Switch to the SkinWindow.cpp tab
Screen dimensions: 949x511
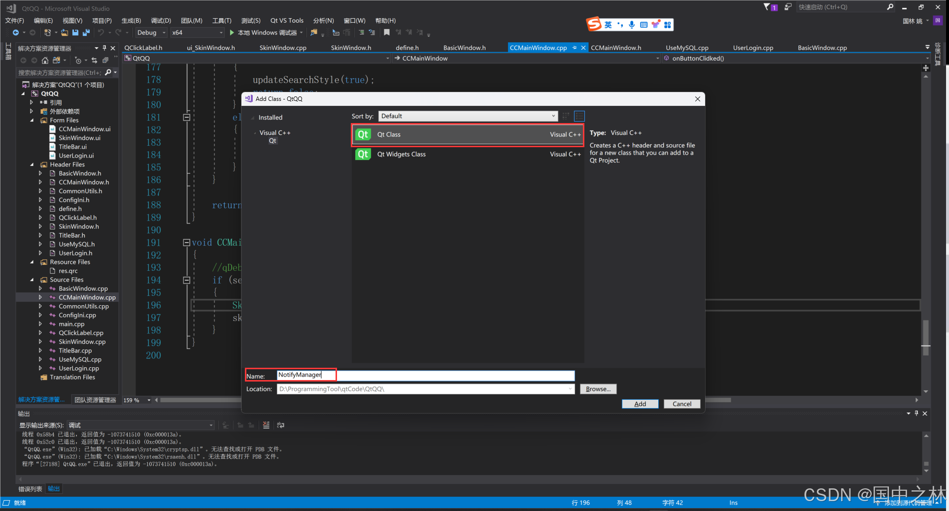click(283, 48)
